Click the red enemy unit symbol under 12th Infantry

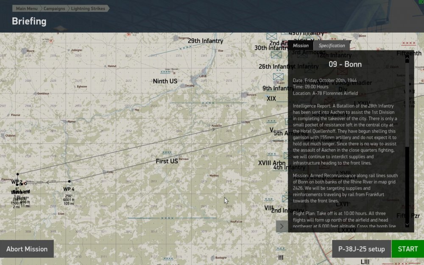(x=342, y=71)
